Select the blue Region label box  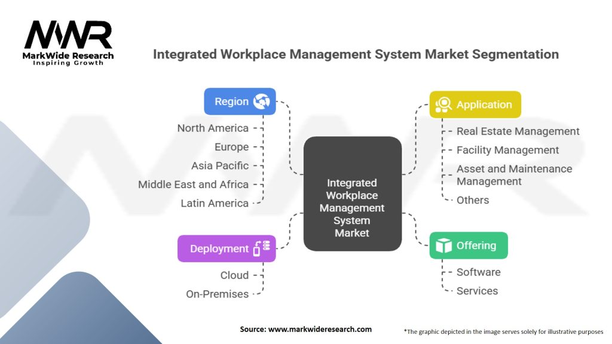pos(240,102)
